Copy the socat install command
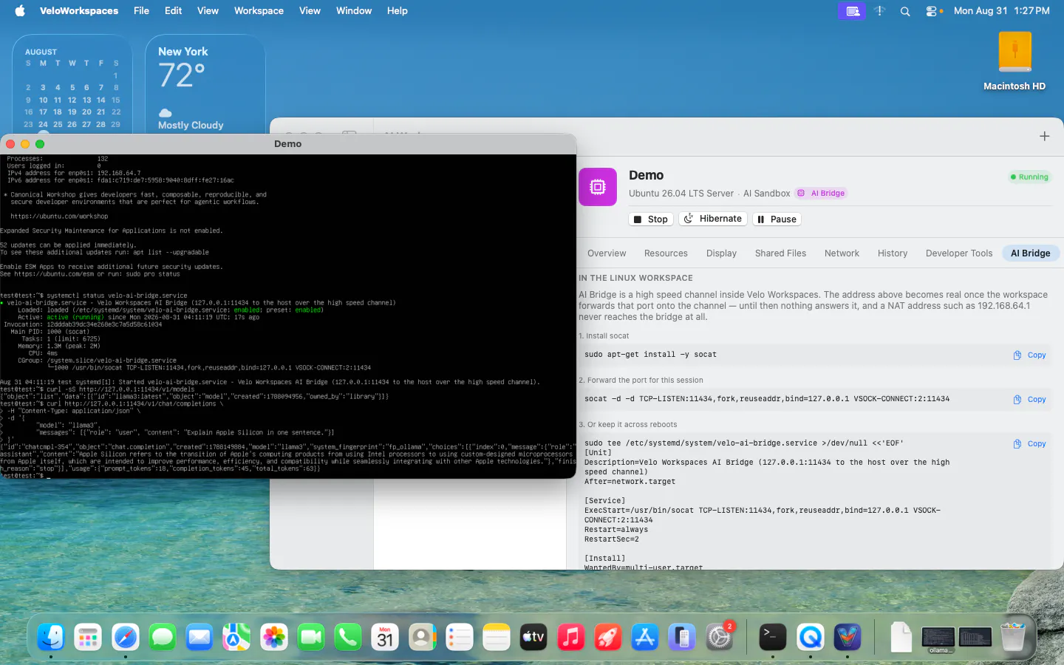 tap(1030, 355)
